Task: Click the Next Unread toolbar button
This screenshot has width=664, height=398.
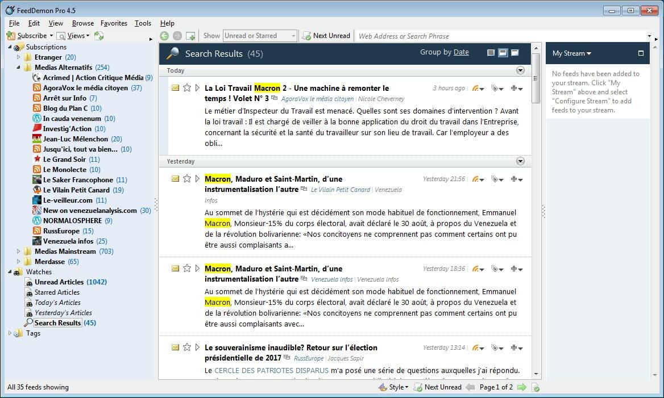Action: tap(326, 36)
